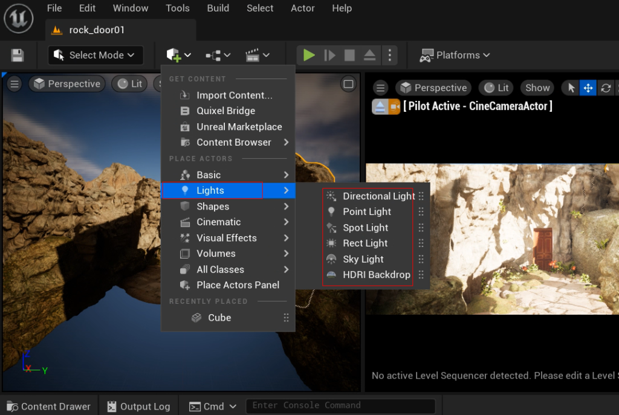
Task: Open right viewport Show flags menu
Action: (x=537, y=88)
